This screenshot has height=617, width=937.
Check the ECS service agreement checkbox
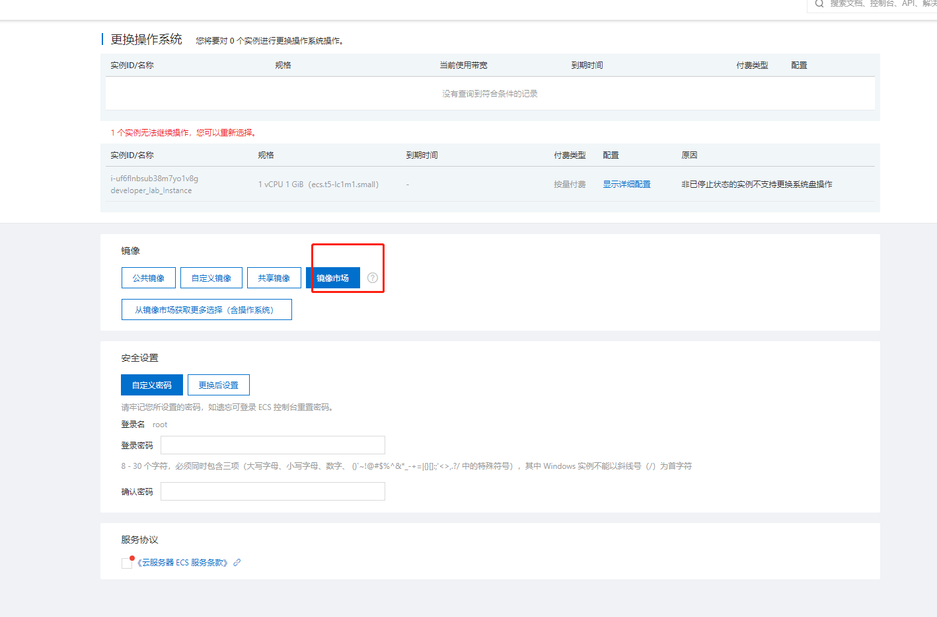pos(127,563)
